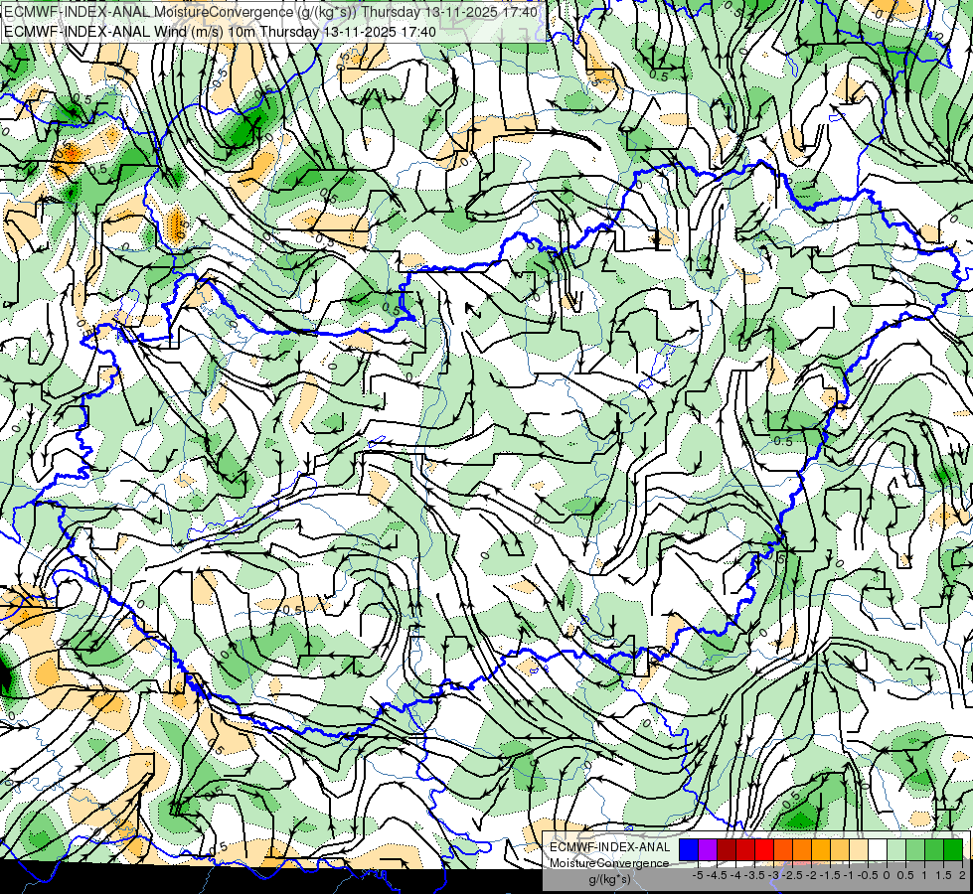Click the 'g/(kg*s)' unit label in legend
The height and width of the screenshot is (894, 973).
point(609,879)
